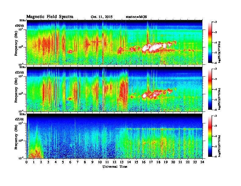Click the date "Oct. 11, 2015"

(x=102, y=17)
